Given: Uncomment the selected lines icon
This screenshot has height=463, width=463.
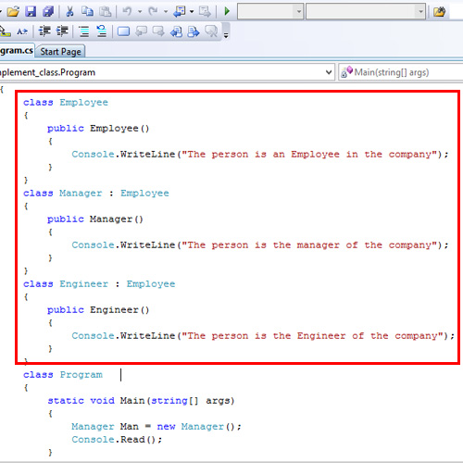Looking at the screenshot, I should click(102, 31).
